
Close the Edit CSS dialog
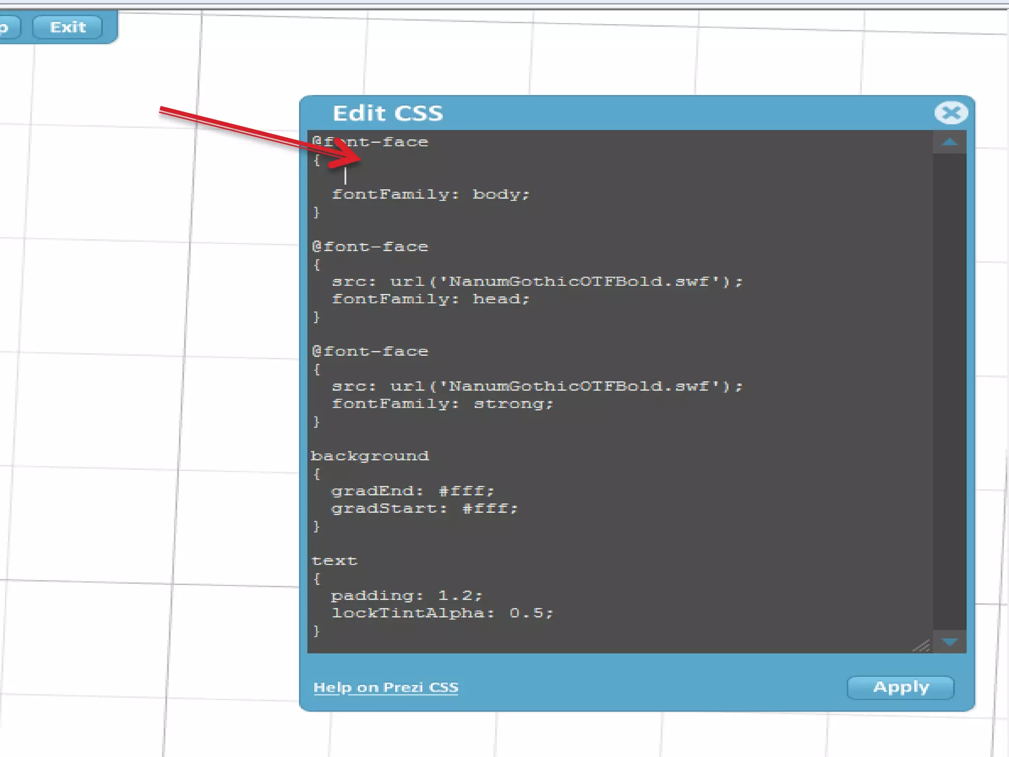tap(950, 113)
